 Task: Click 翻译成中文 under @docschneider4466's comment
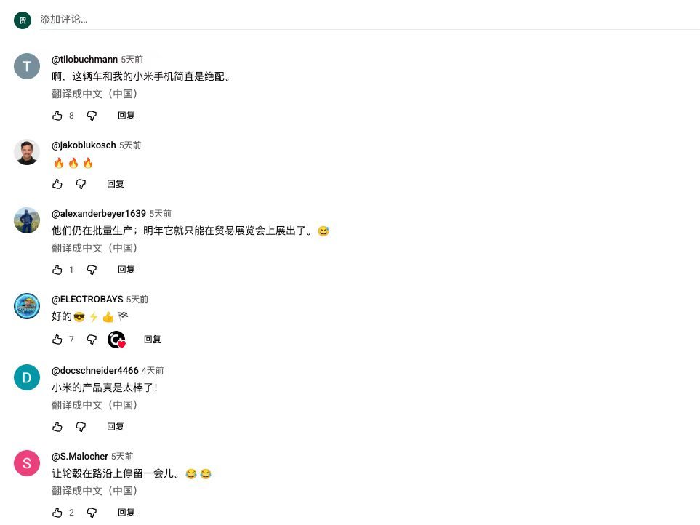coord(94,405)
